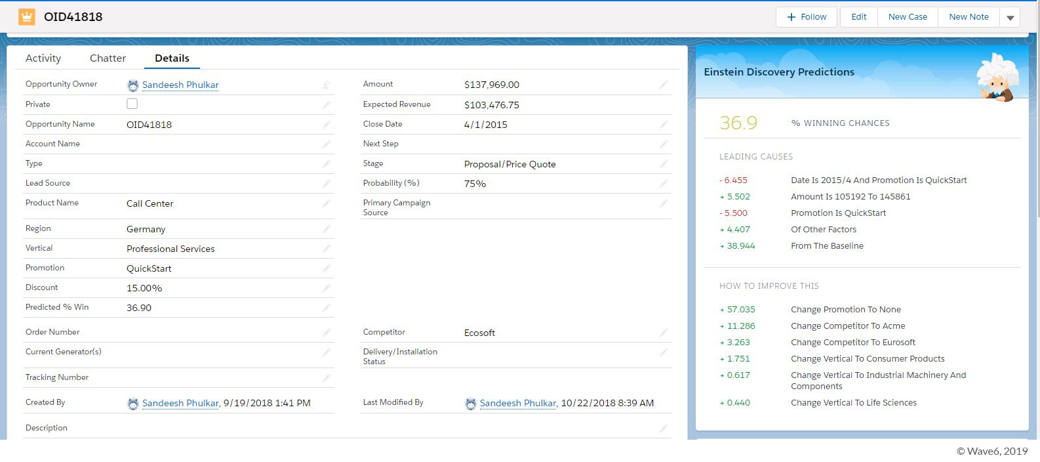1040x462 pixels.
Task: Click avatar icon next to Opportunity Owner
Action: tap(133, 85)
